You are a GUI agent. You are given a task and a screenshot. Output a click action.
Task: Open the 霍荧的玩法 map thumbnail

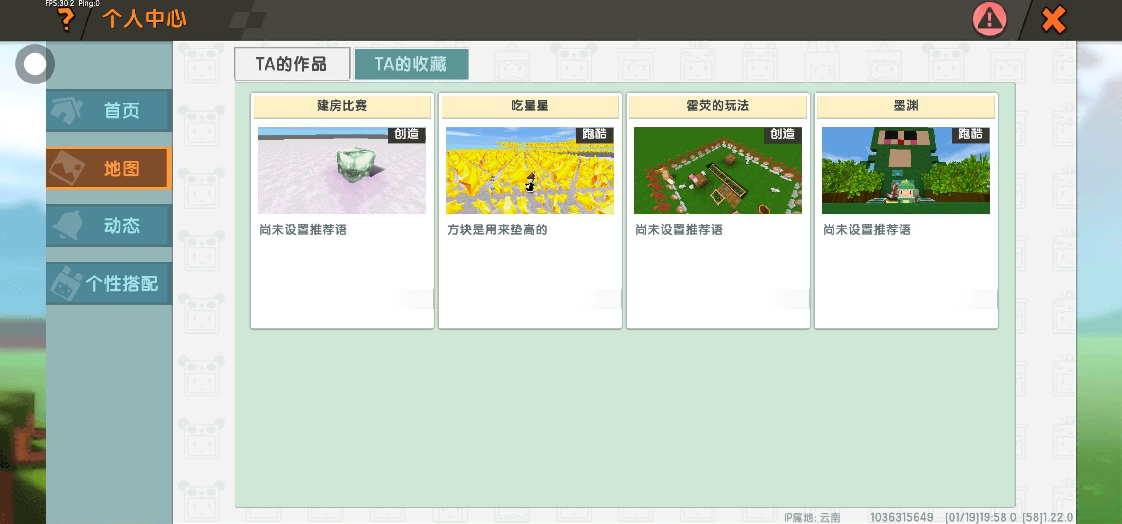click(718, 171)
